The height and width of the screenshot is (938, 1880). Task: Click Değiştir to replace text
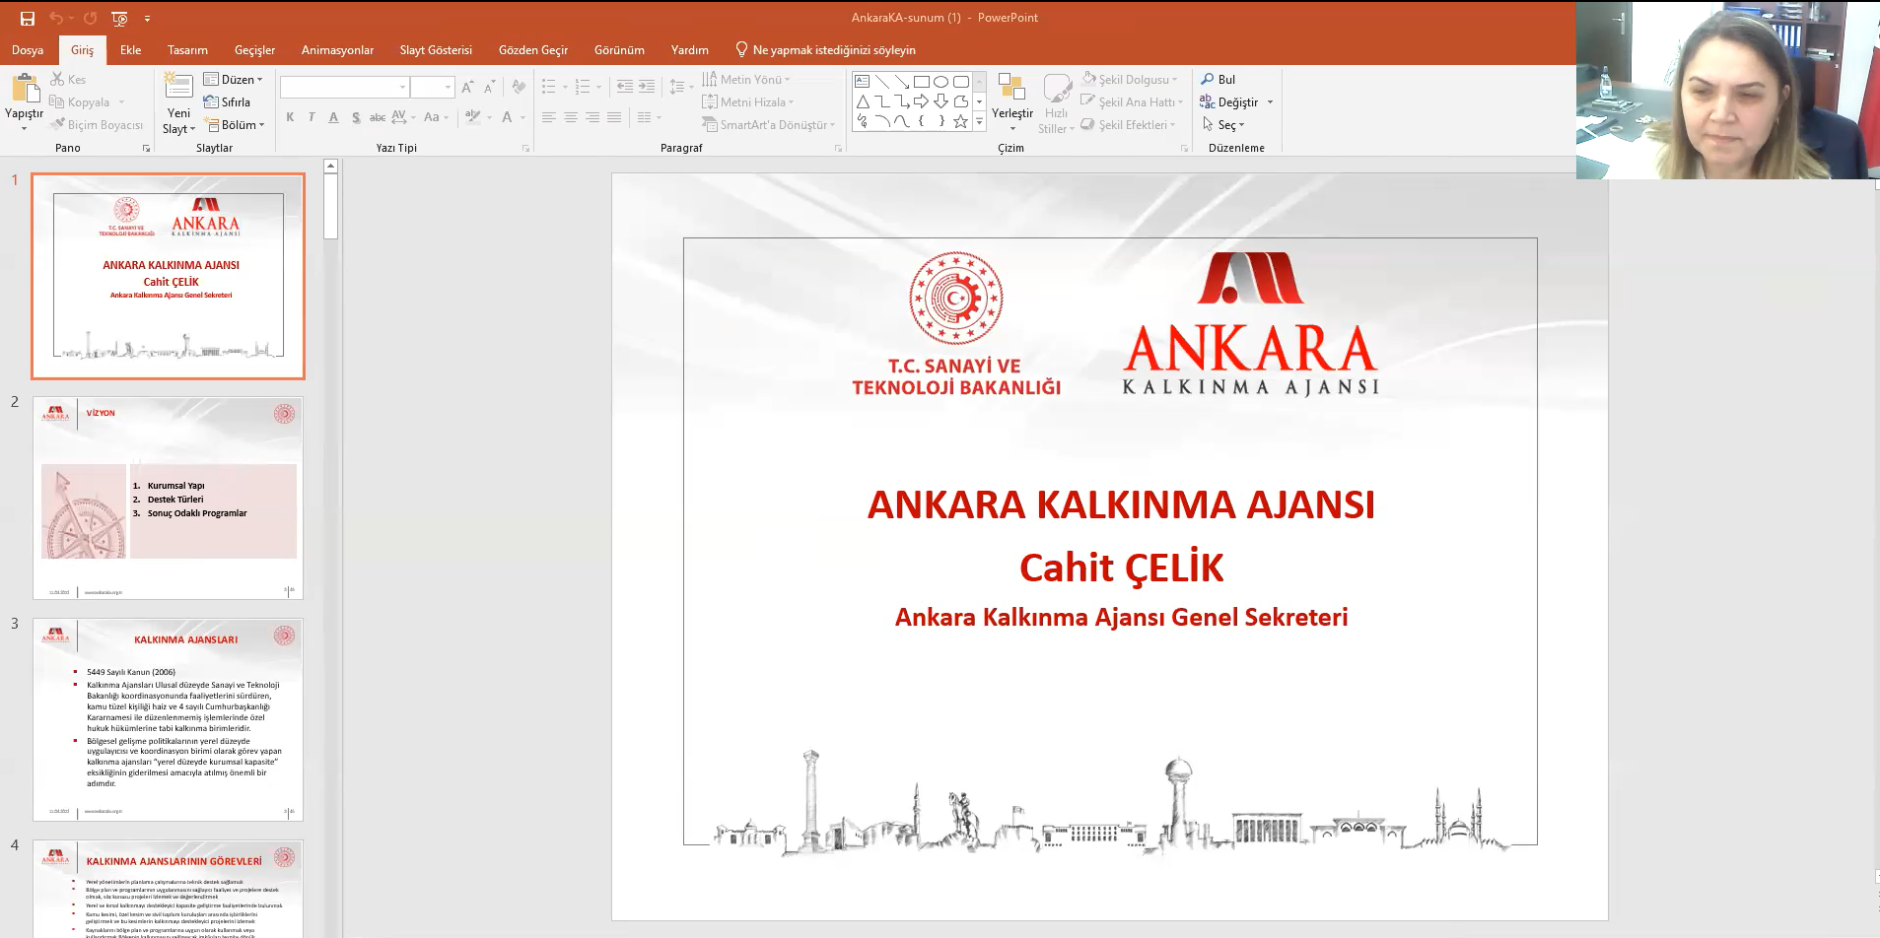click(x=1236, y=102)
